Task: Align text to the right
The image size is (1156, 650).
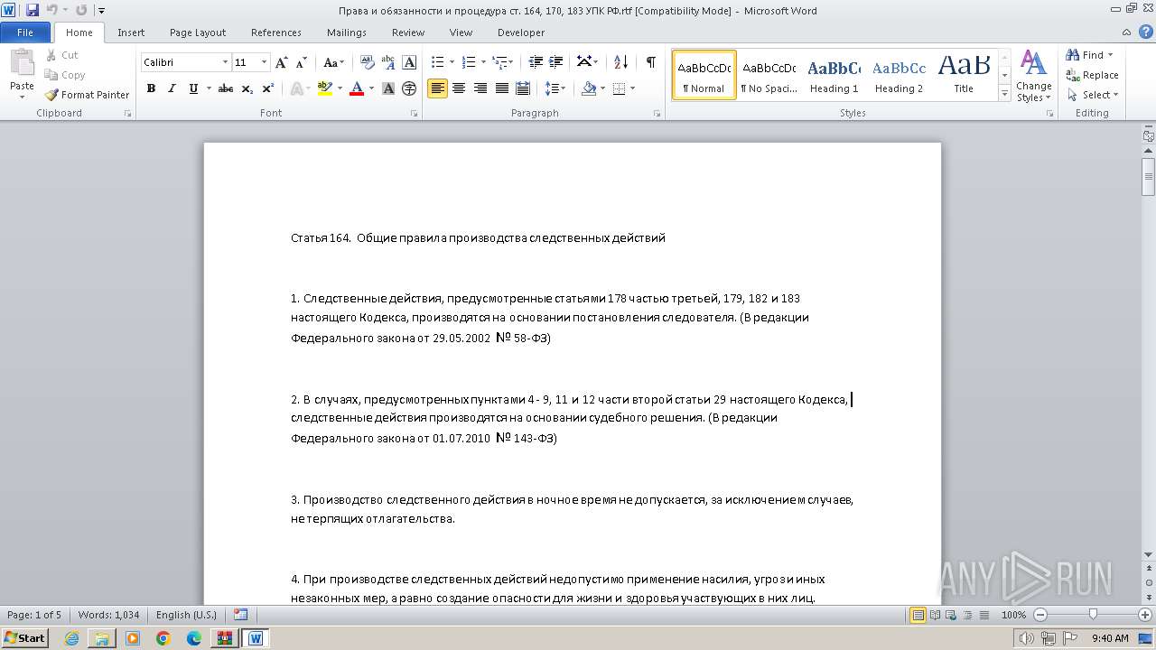Action: 480,88
